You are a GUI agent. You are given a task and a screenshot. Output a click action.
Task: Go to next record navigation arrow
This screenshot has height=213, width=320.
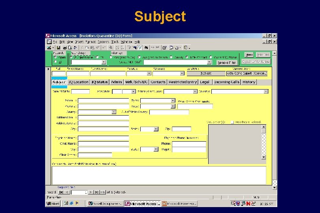(91, 192)
